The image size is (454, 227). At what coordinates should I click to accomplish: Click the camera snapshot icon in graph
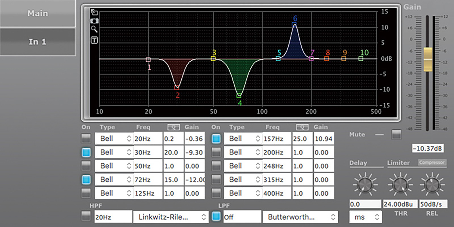[x=94, y=21]
